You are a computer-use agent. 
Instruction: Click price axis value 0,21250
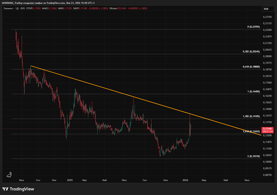(x=267, y=43)
